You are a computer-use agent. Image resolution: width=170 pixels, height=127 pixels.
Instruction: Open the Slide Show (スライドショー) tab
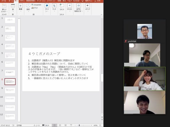coord(51,1)
